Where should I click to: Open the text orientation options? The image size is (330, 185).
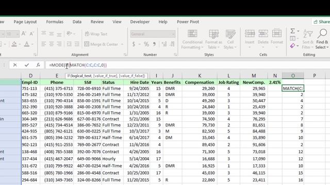click(x=71, y=33)
